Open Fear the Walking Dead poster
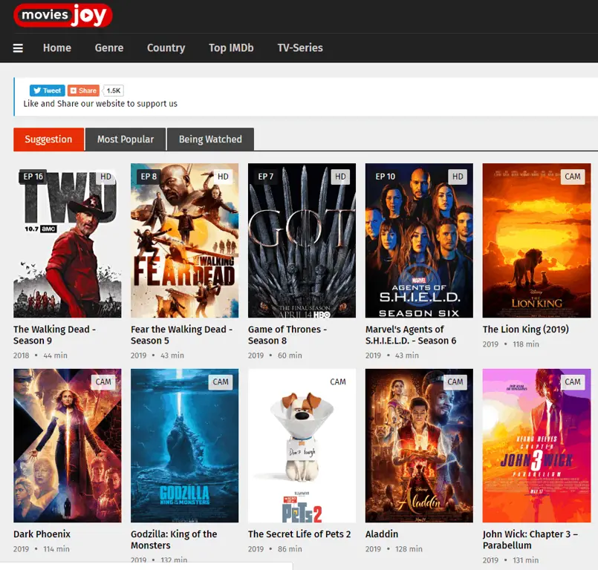The height and width of the screenshot is (570, 598). click(184, 240)
